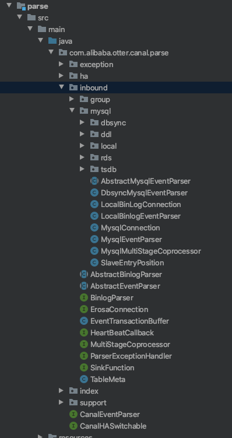Select LocalBinlogEventParser in the tree
This screenshot has width=232, height=438.
click(x=140, y=216)
